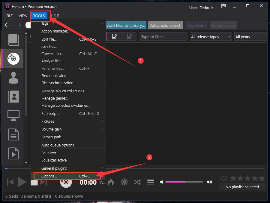This screenshot has height=203, width=270.
Task: Set rating with the first star
Action: pos(233,178)
